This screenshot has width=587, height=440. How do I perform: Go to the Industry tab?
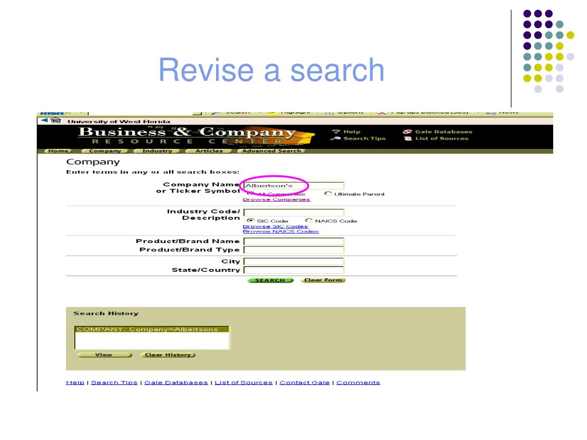pyautogui.click(x=157, y=151)
